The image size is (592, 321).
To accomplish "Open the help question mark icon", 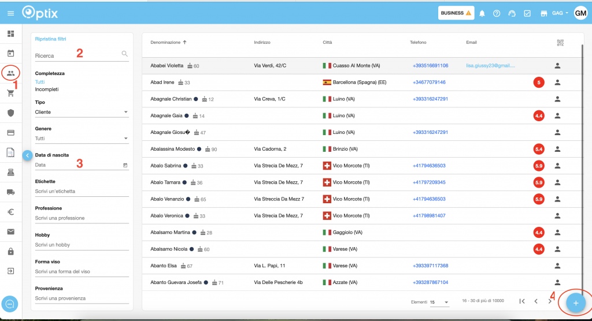I will (497, 13).
